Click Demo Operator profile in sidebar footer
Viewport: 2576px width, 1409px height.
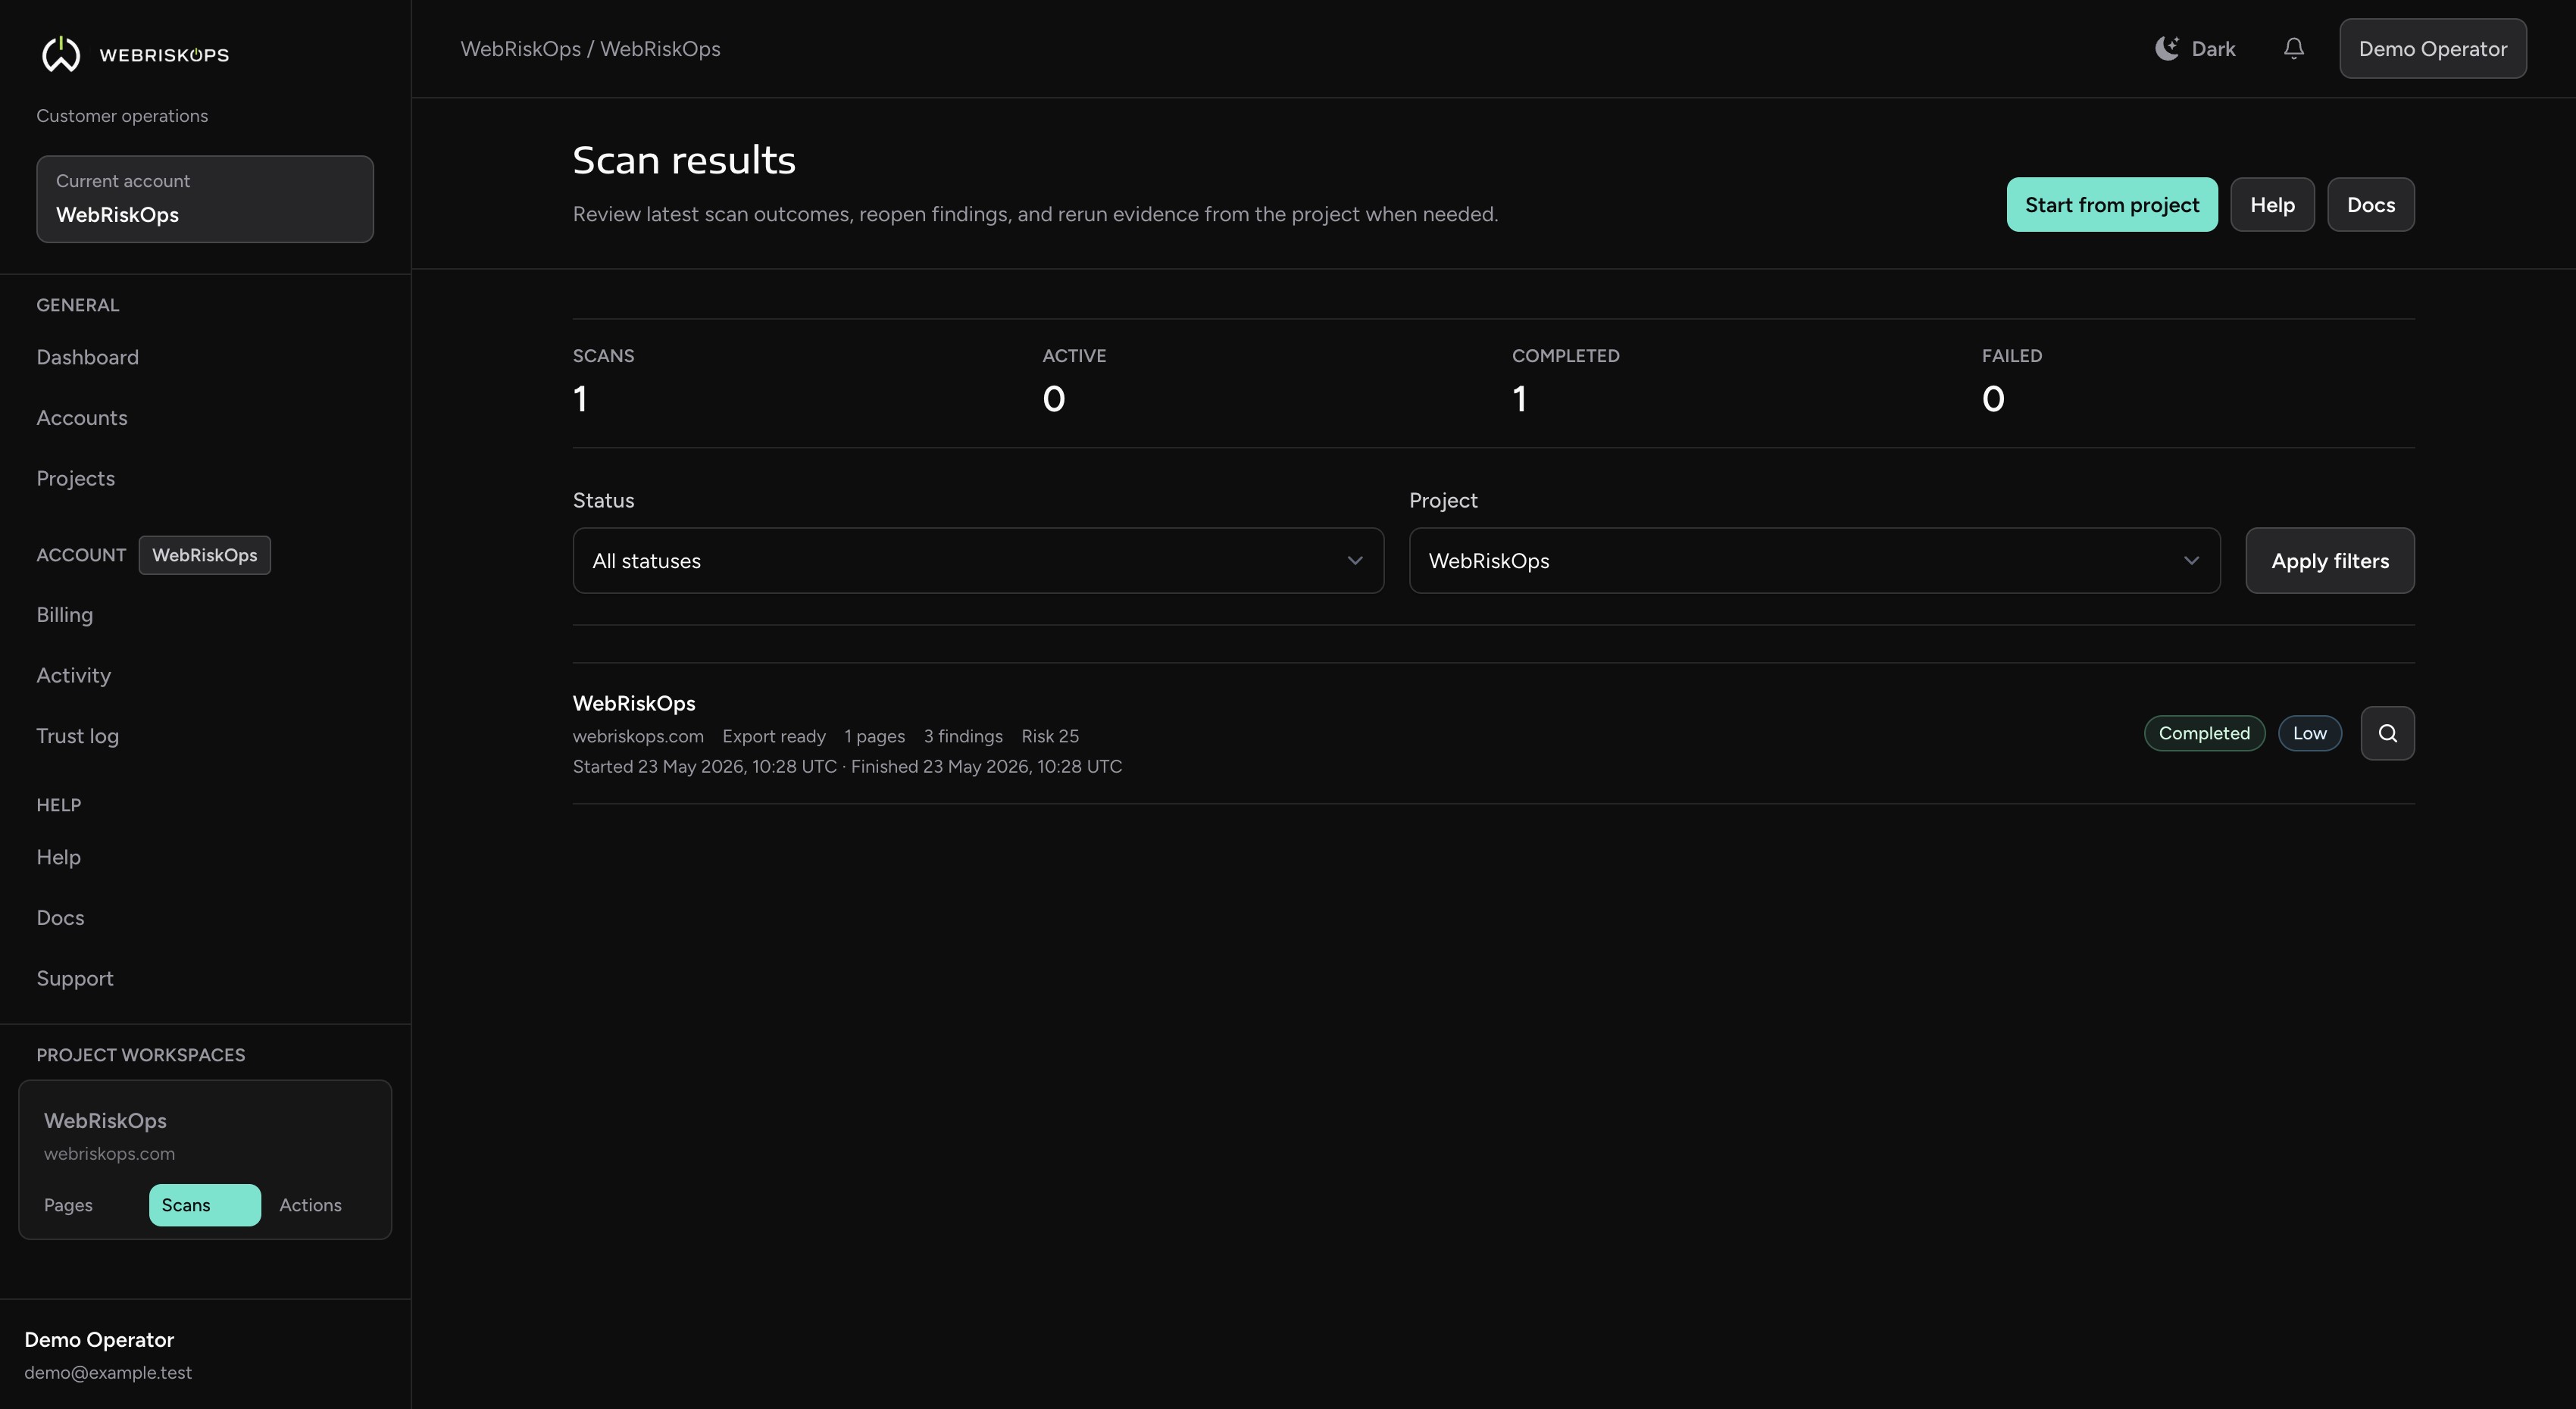pos(99,1340)
